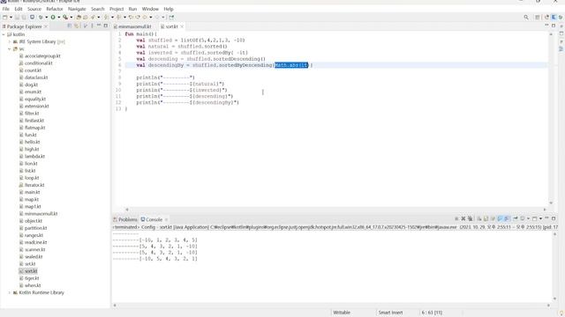Image resolution: width=565 pixels, height=317 pixels.
Task: Click the External Tools run icon
Action: [x=65, y=18]
